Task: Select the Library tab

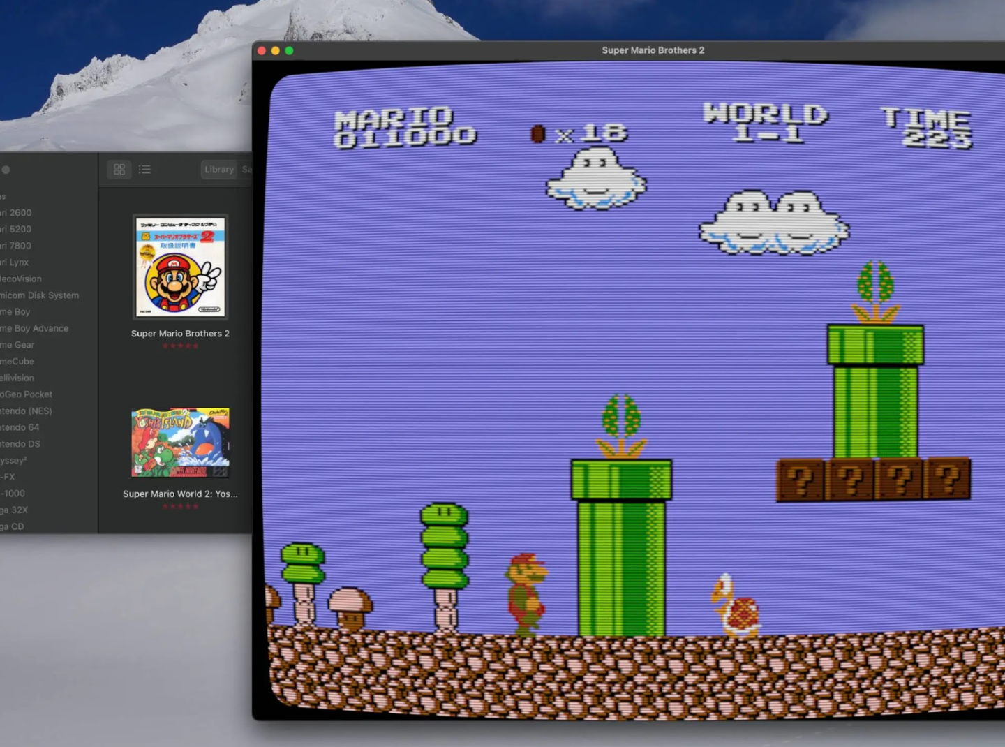Action: pyautogui.click(x=218, y=170)
